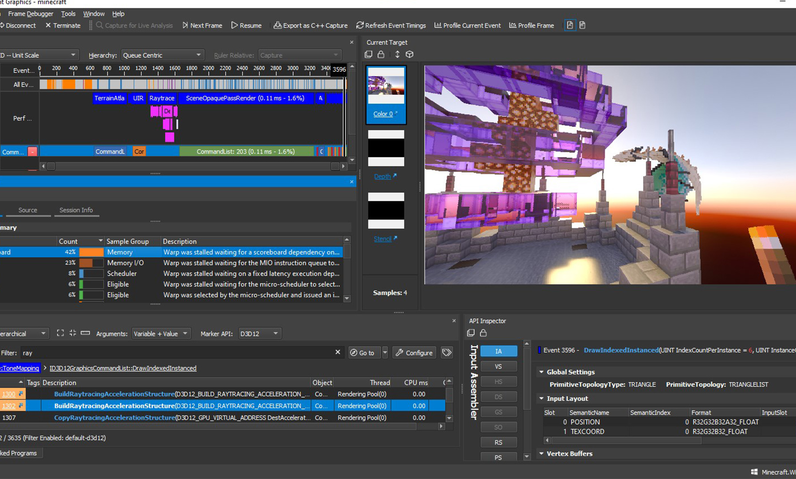Screen dimensions: 796x479
Task: Collapse the Vertex Buffers section
Action: (541, 453)
